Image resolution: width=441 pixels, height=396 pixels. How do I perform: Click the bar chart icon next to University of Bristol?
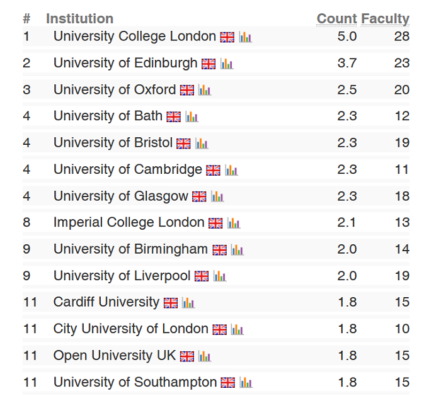201,144
